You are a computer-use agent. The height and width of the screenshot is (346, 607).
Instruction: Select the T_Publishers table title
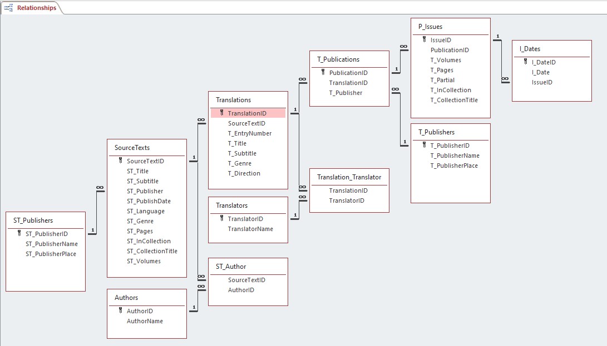pyautogui.click(x=436, y=132)
